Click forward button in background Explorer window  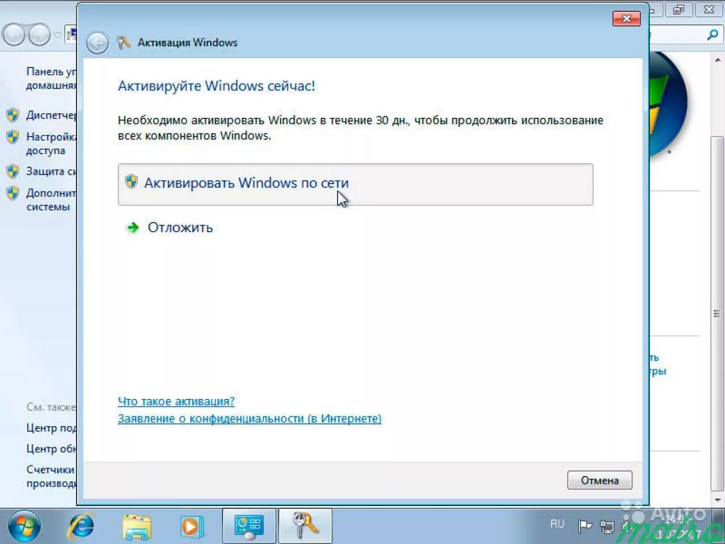39,35
